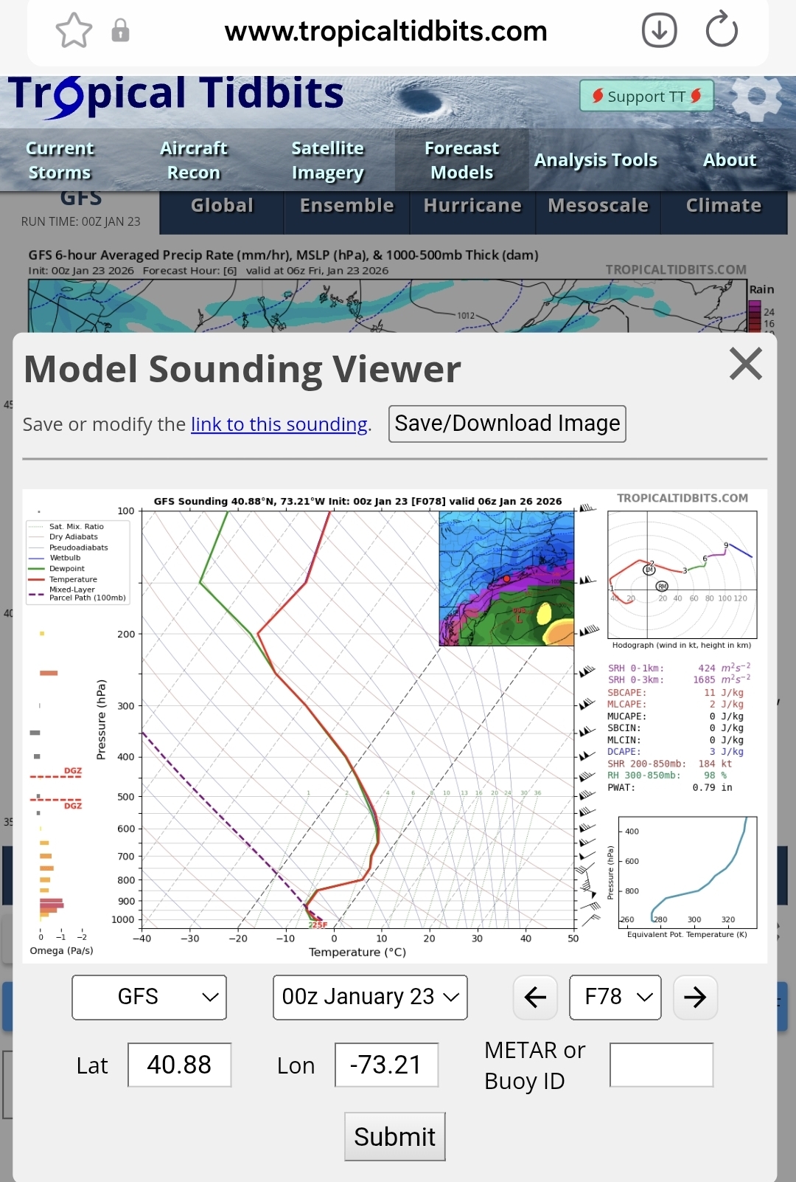Viewport: 796px width, 1182px height.
Task: Open the settings gear icon
Action: [x=755, y=97]
